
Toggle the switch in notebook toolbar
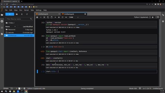157,17
